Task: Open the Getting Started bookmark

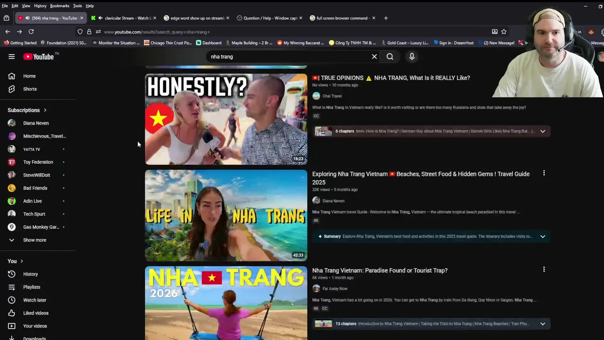Action: (20, 42)
